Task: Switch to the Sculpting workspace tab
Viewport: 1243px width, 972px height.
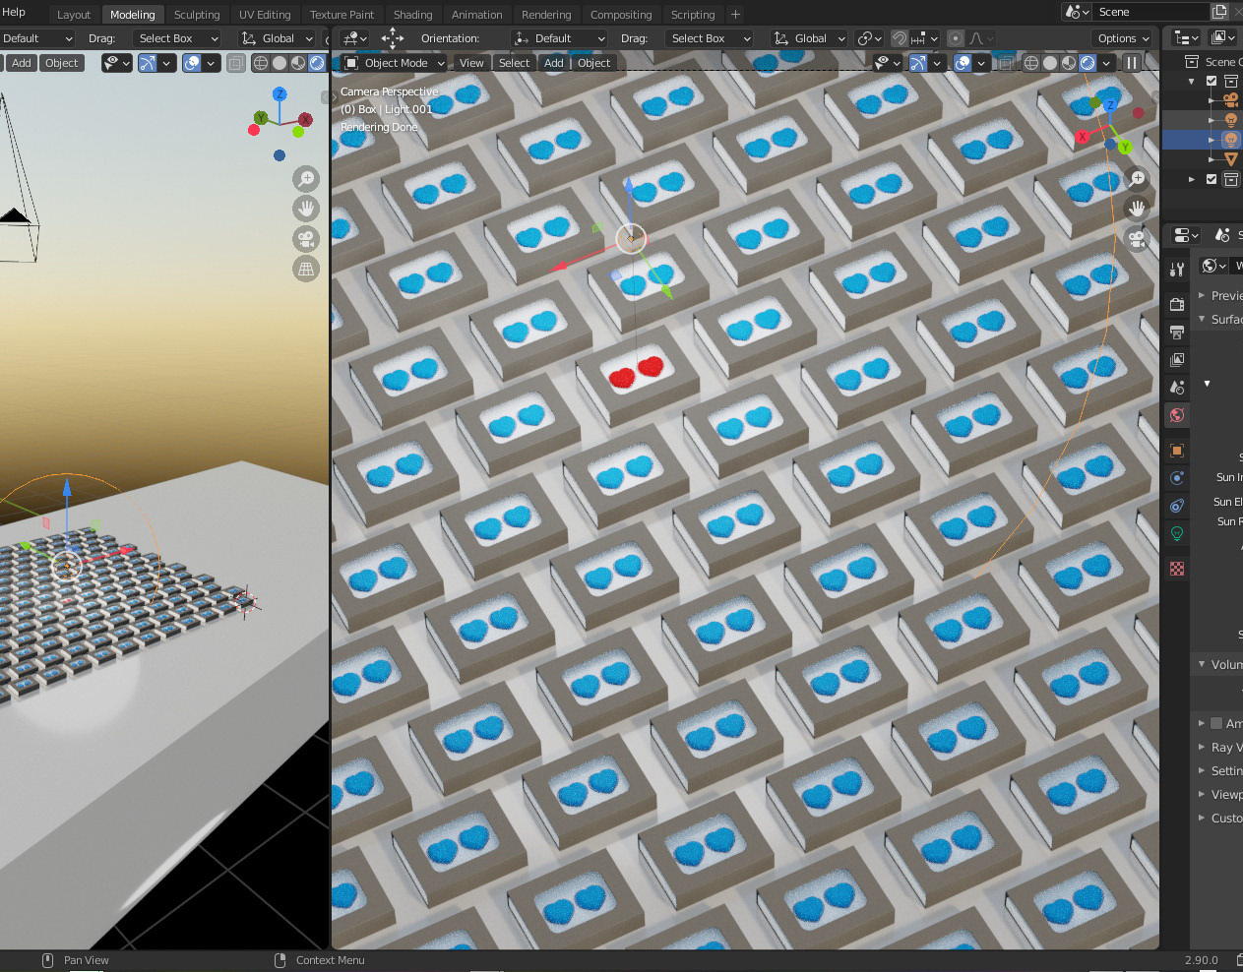Action: (197, 15)
